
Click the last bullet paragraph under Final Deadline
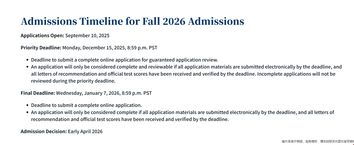182,116
